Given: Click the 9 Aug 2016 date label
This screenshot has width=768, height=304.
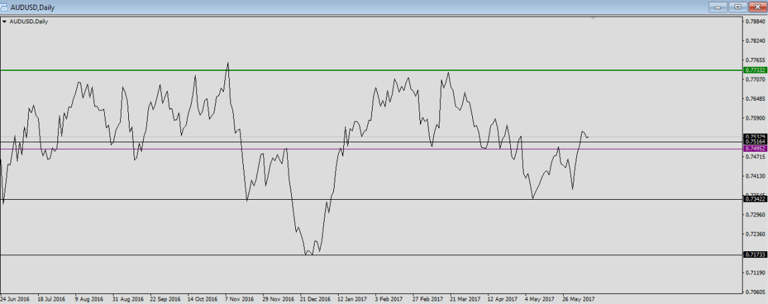Looking at the screenshot, I should click(89, 299).
